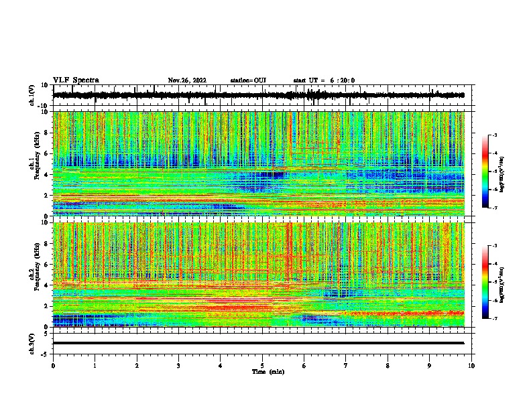
Task: Click time axis tick label "3"
Action: [x=178, y=366]
